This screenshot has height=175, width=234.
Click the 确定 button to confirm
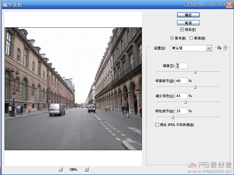188,15
